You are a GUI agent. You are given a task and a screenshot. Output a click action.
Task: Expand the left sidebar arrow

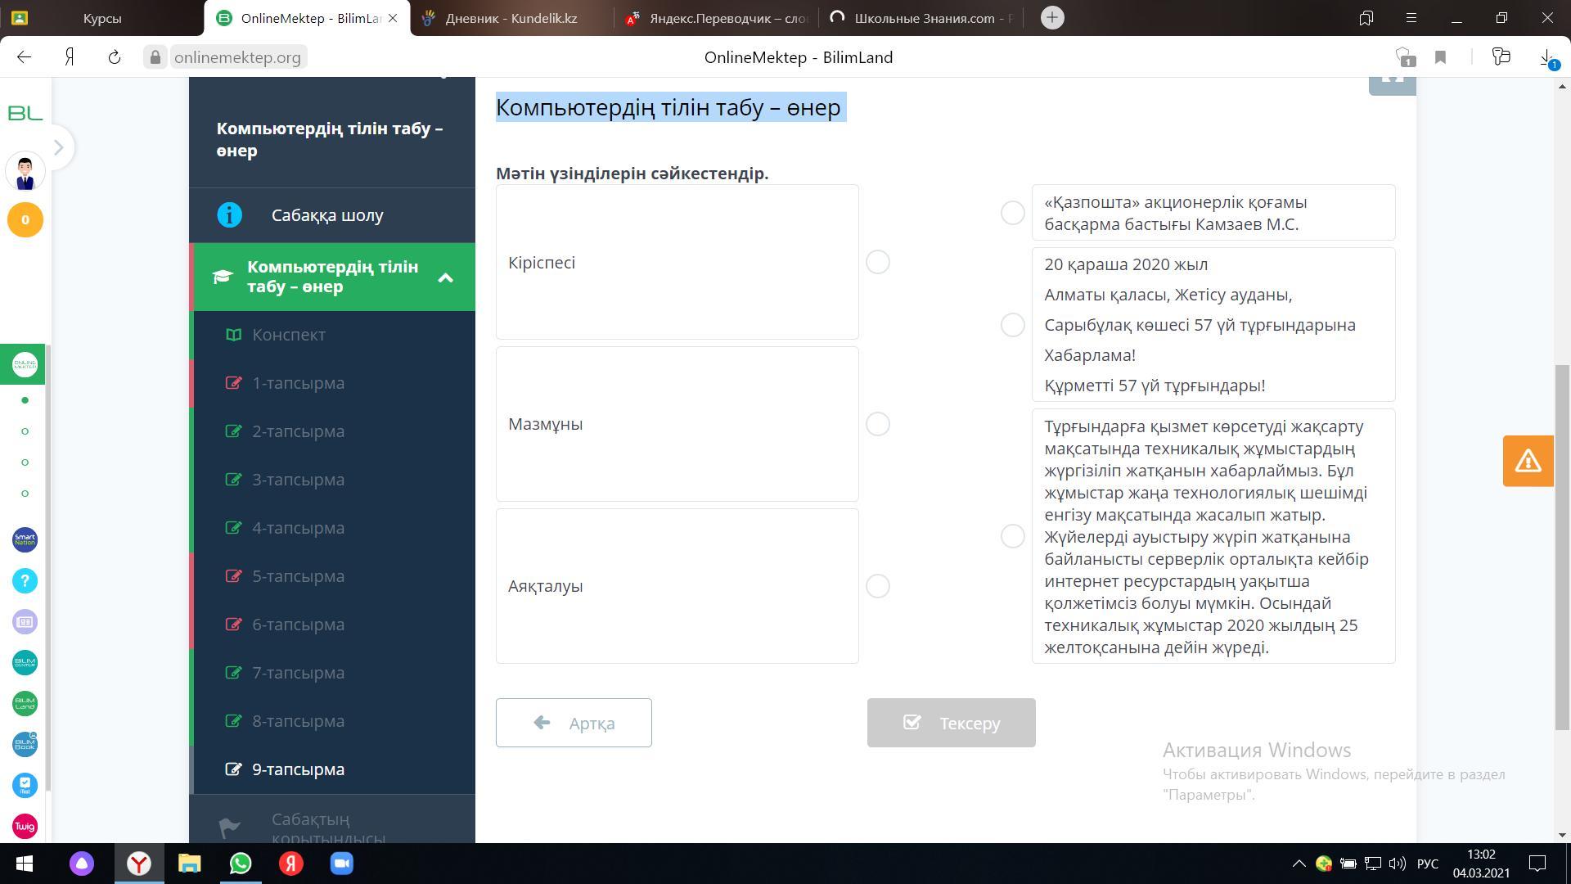(58, 147)
